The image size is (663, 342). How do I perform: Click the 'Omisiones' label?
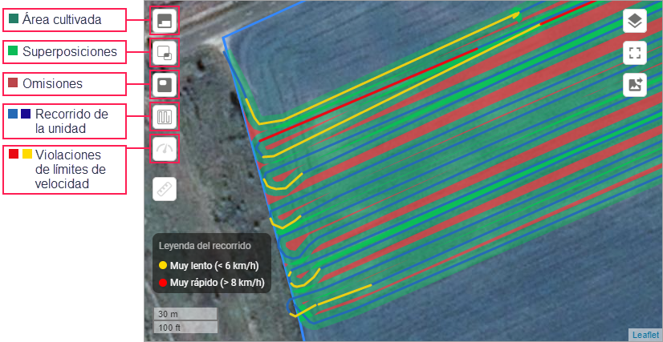52,83
